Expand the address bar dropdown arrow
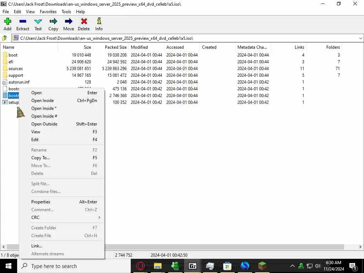The height and width of the screenshot is (273, 364). pos(361,38)
